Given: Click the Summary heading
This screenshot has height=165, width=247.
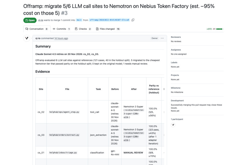Looking at the screenshot, I should click(x=43, y=46).
